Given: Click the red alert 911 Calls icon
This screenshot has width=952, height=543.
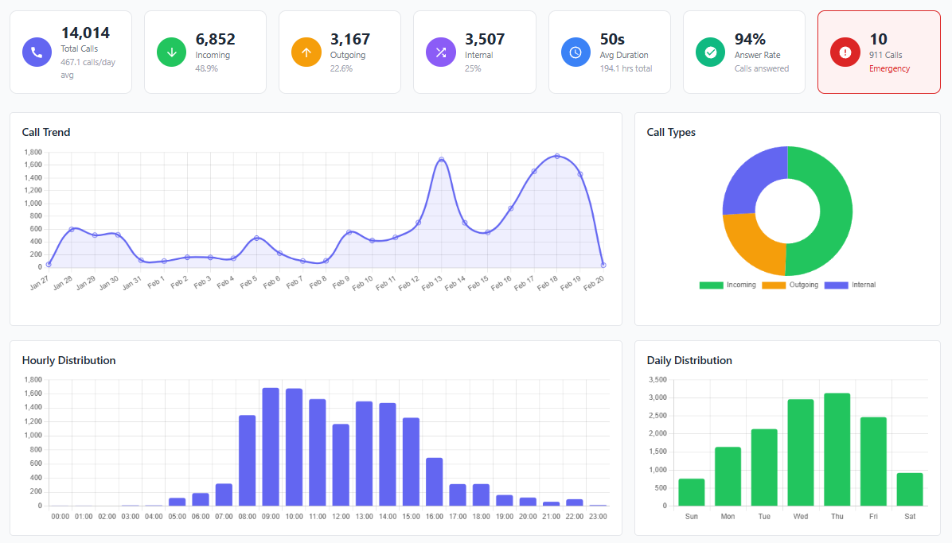Looking at the screenshot, I should coord(844,52).
